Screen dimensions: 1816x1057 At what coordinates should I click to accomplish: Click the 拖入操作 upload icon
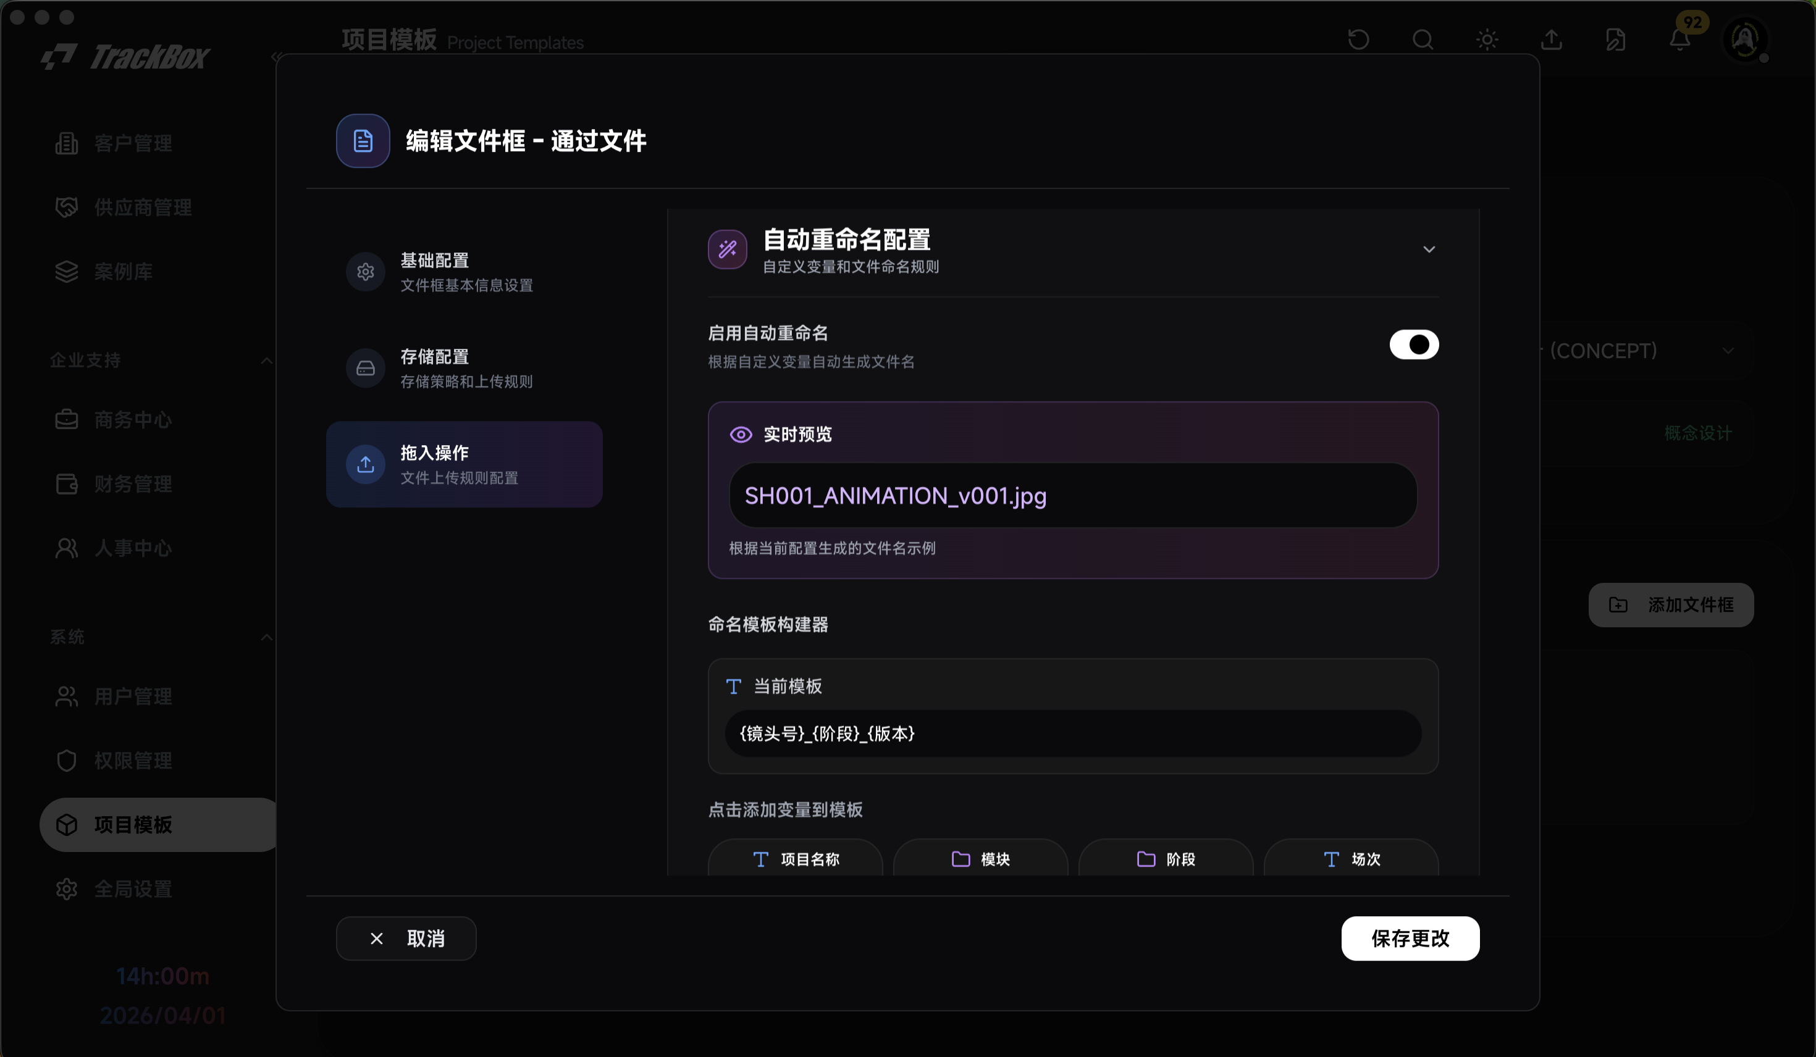tap(366, 464)
